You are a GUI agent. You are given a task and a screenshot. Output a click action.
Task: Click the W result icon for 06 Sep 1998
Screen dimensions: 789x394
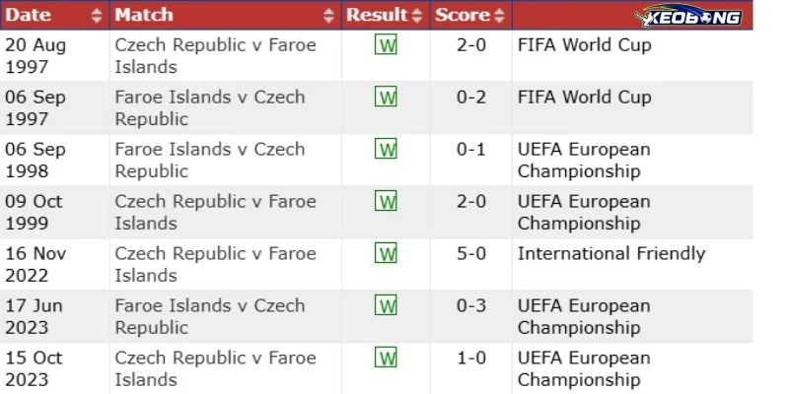click(x=386, y=149)
